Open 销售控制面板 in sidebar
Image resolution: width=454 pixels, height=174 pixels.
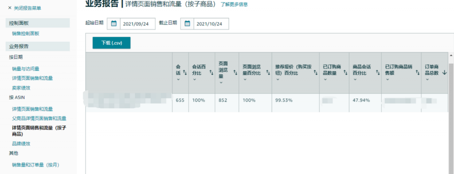coord(25,34)
